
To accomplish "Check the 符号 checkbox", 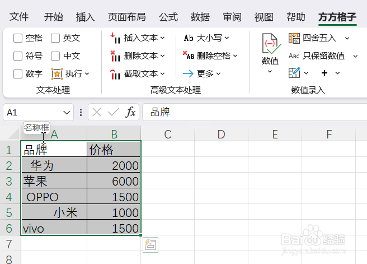I will coord(18,56).
